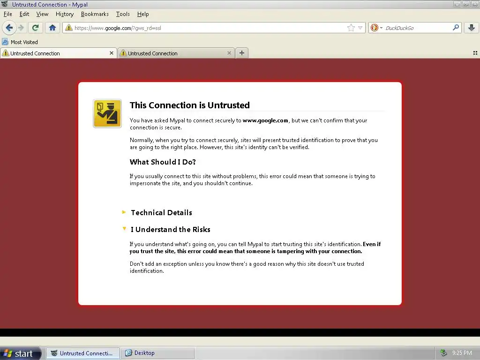The width and height of the screenshot is (480, 360).
Task: Open the File menu
Action: [x=7, y=14]
